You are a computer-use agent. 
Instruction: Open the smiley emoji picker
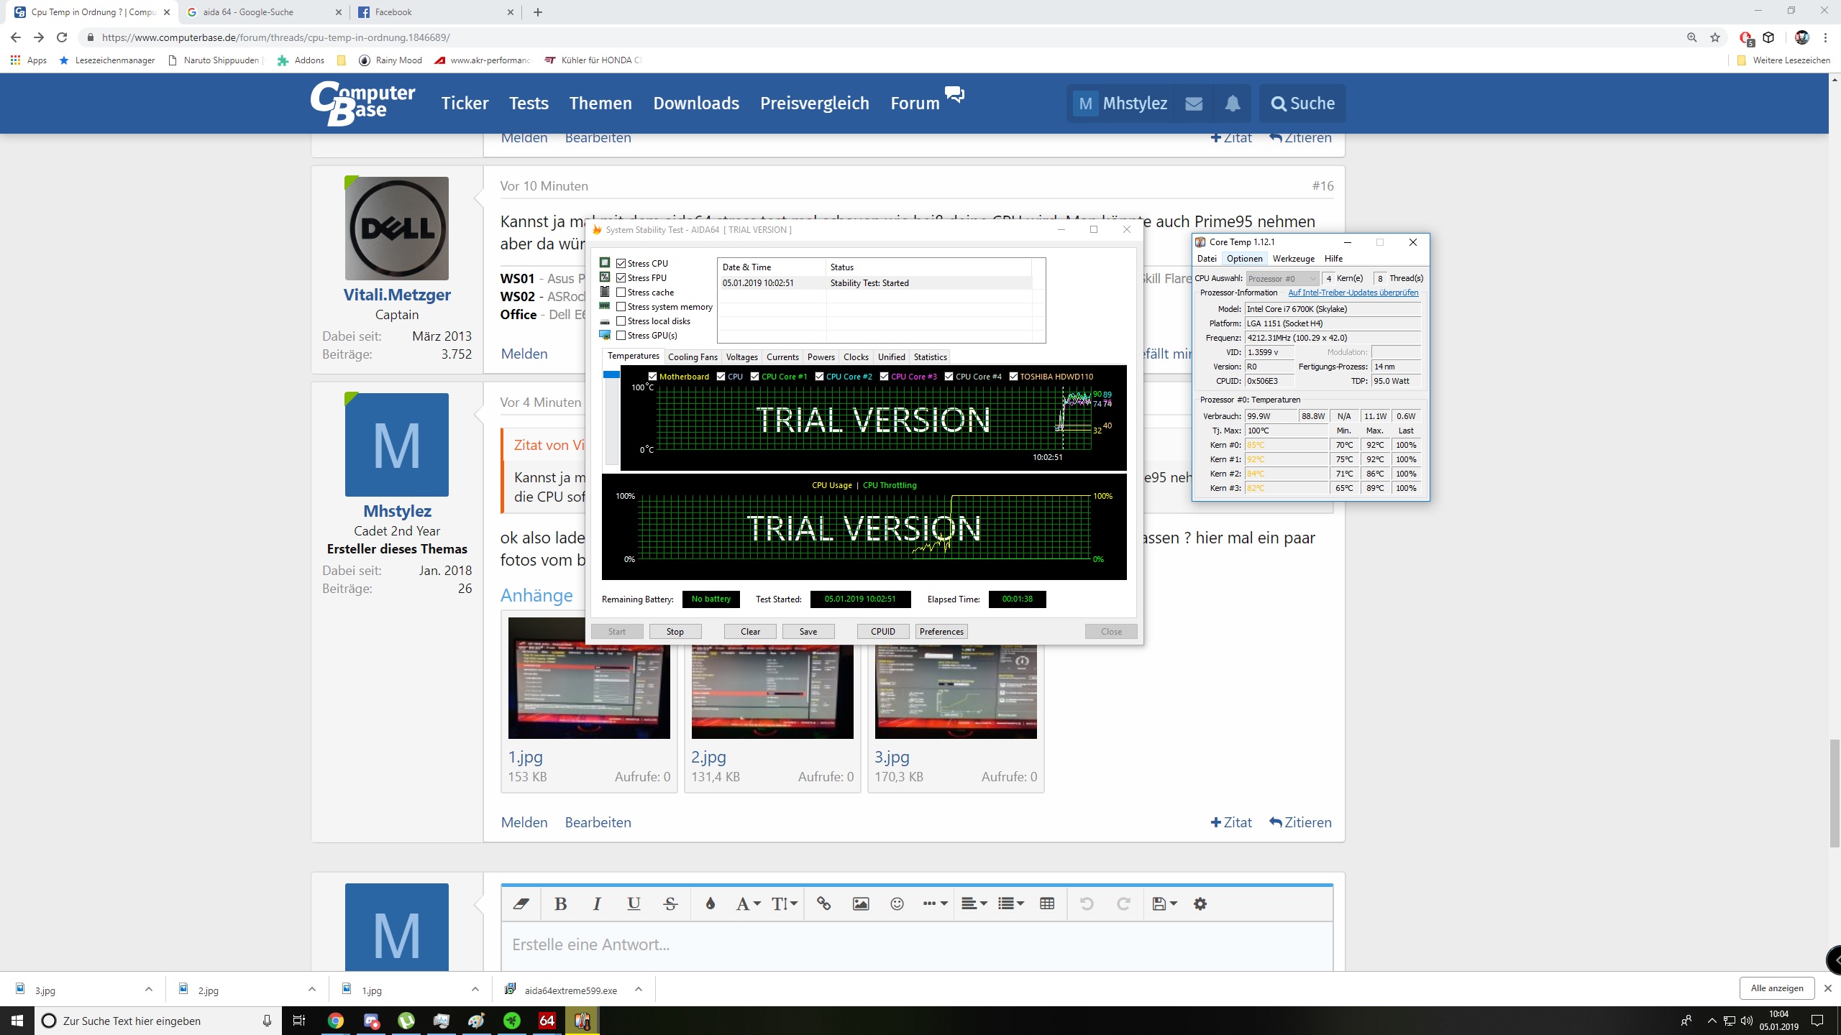coord(897,903)
